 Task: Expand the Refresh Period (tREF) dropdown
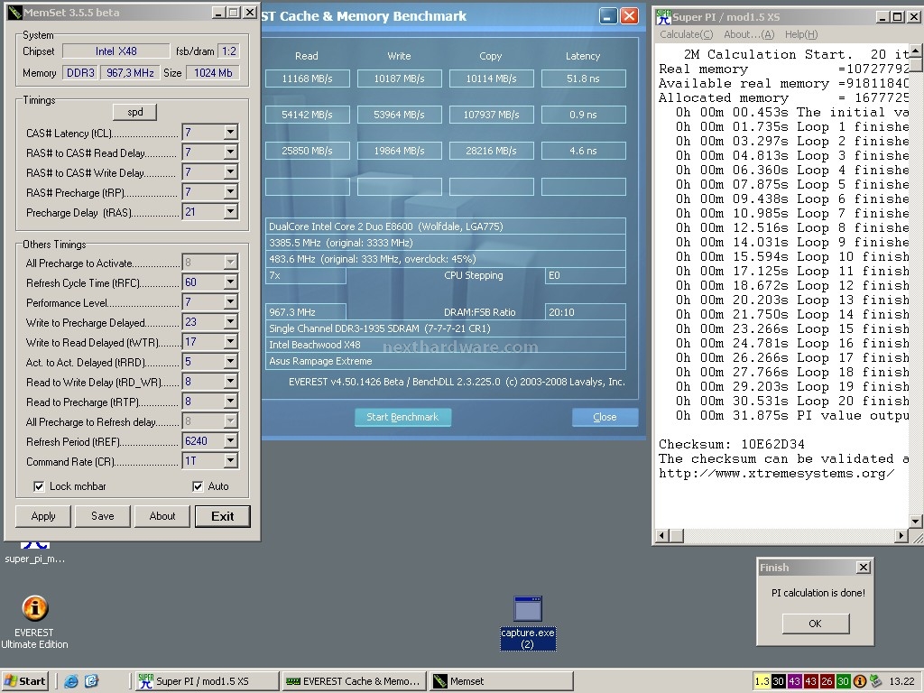click(230, 440)
